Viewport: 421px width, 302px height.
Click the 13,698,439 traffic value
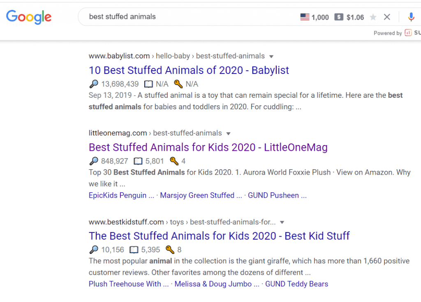coord(120,84)
